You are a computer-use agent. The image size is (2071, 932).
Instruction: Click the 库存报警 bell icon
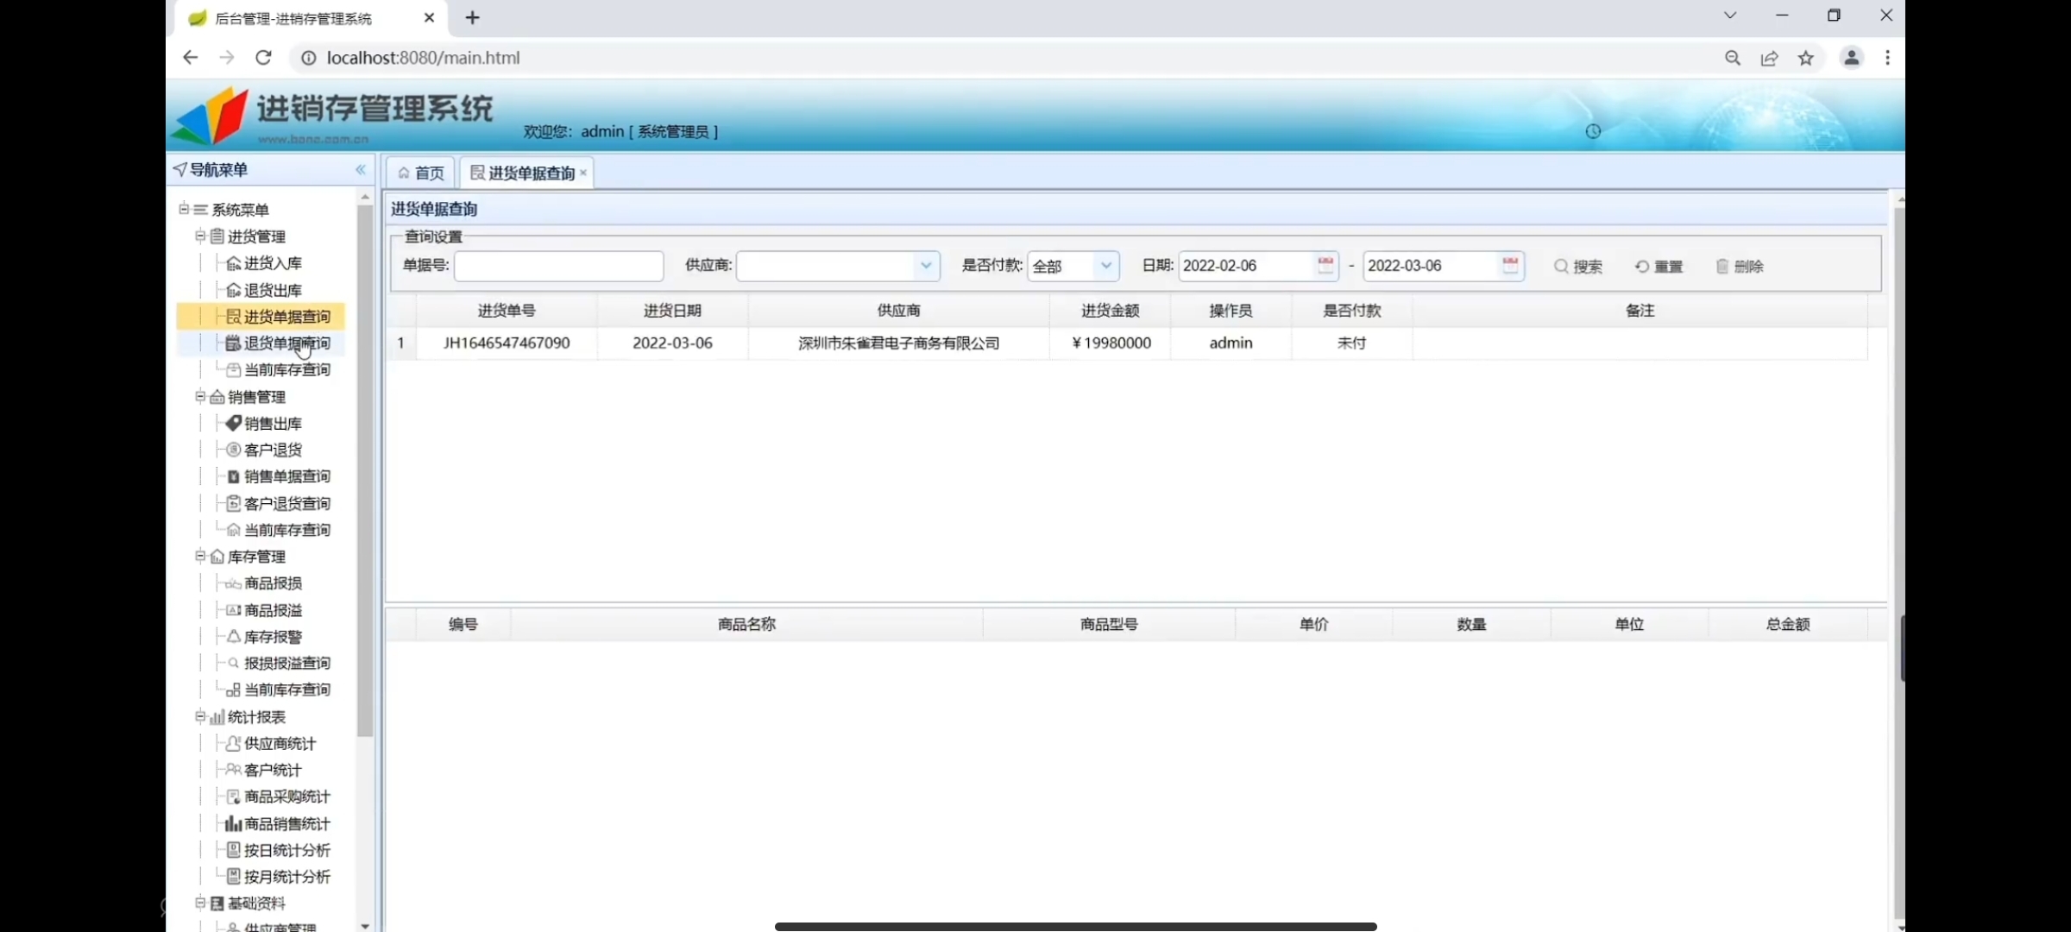[233, 637]
